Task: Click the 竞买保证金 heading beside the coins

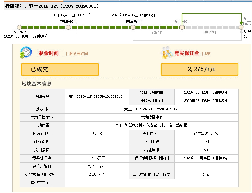Action: click(187, 53)
